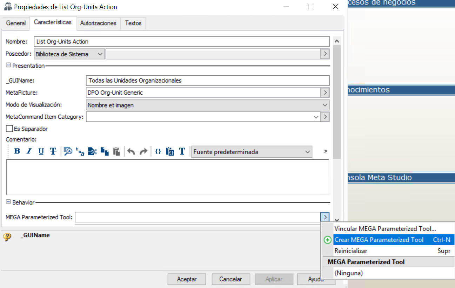The width and height of the screenshot is (455, 288).
Task: Select Reinicializar from the context menu
Action: coord(388,251)
